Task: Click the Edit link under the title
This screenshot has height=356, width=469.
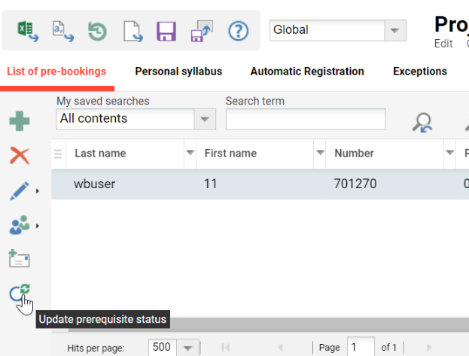Action: point(443,44)
